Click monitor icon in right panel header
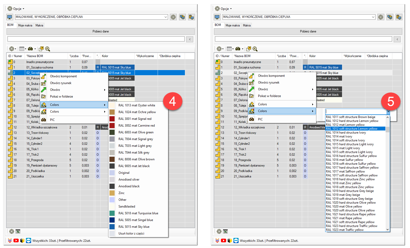410x248 pixels. [217, 17]
